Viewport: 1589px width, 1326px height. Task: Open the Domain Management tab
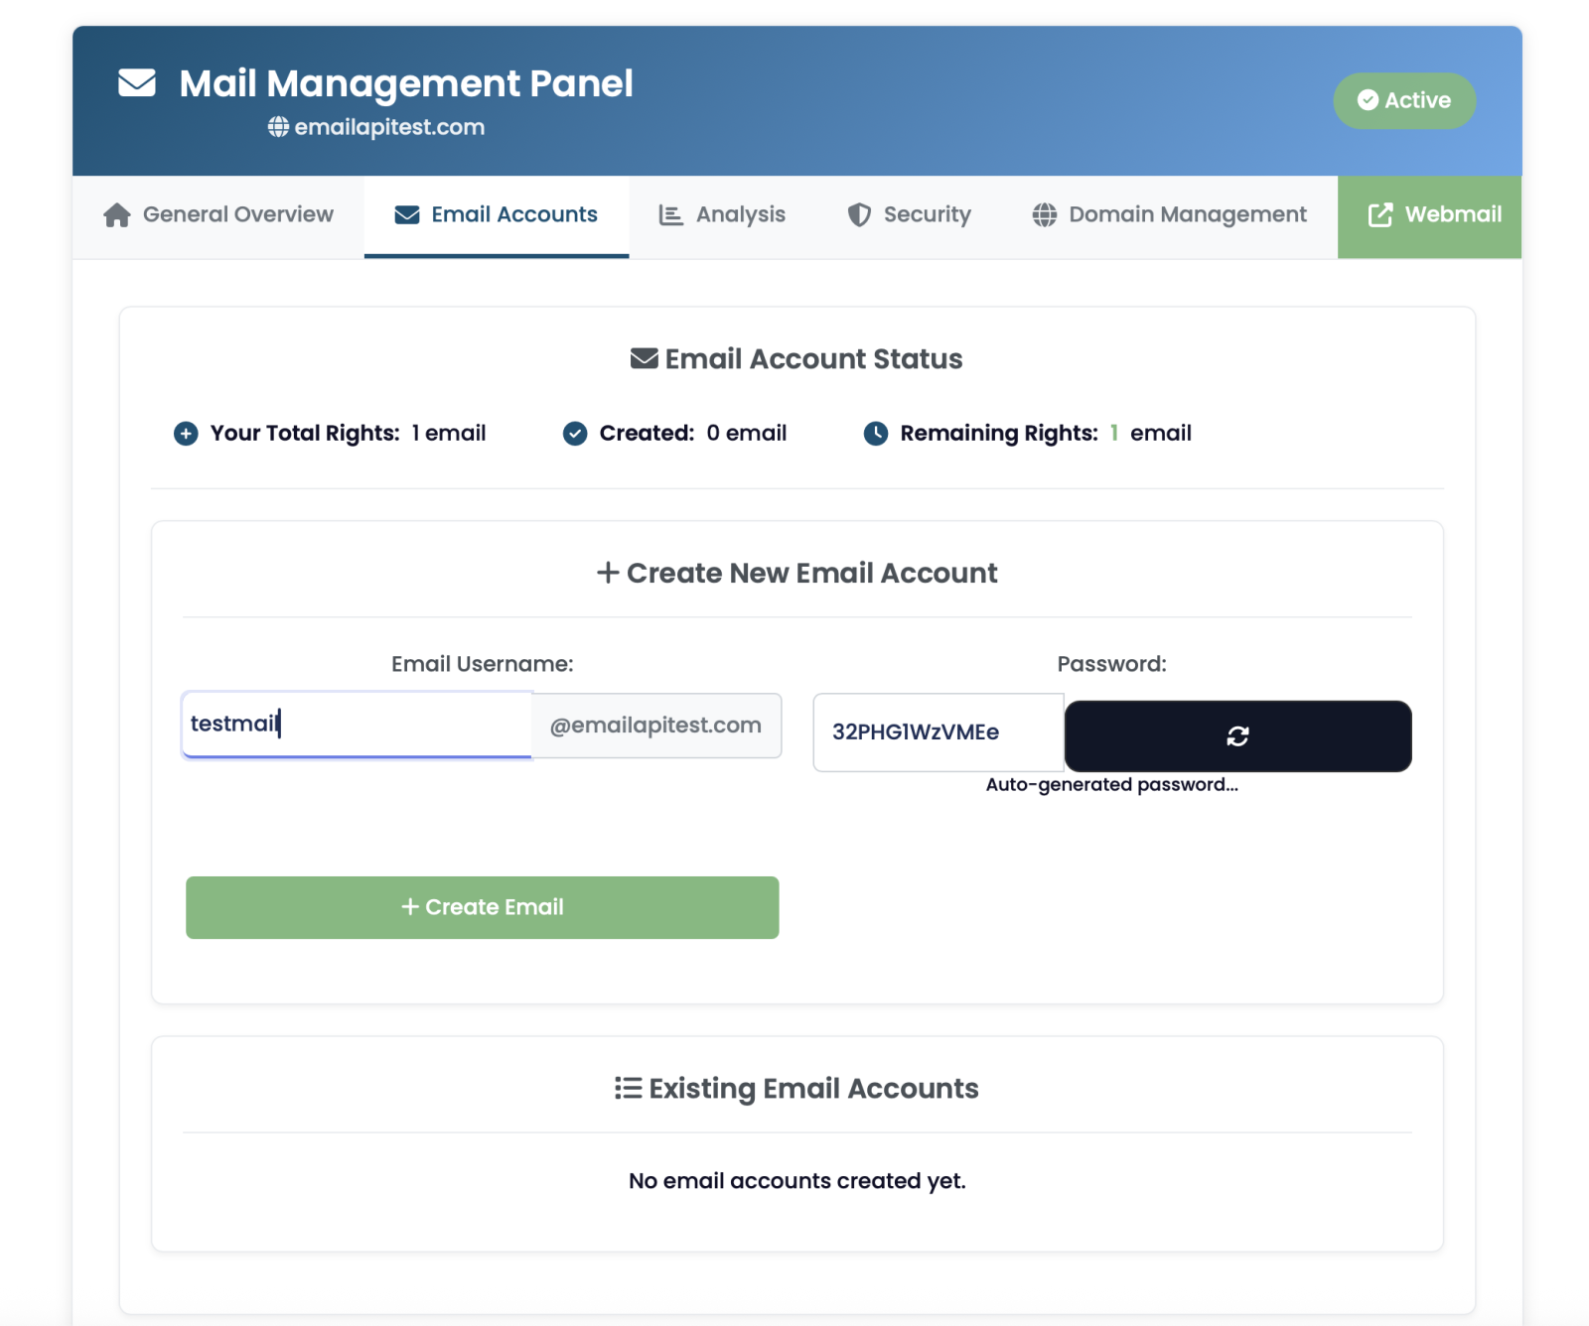[1169, 215]
